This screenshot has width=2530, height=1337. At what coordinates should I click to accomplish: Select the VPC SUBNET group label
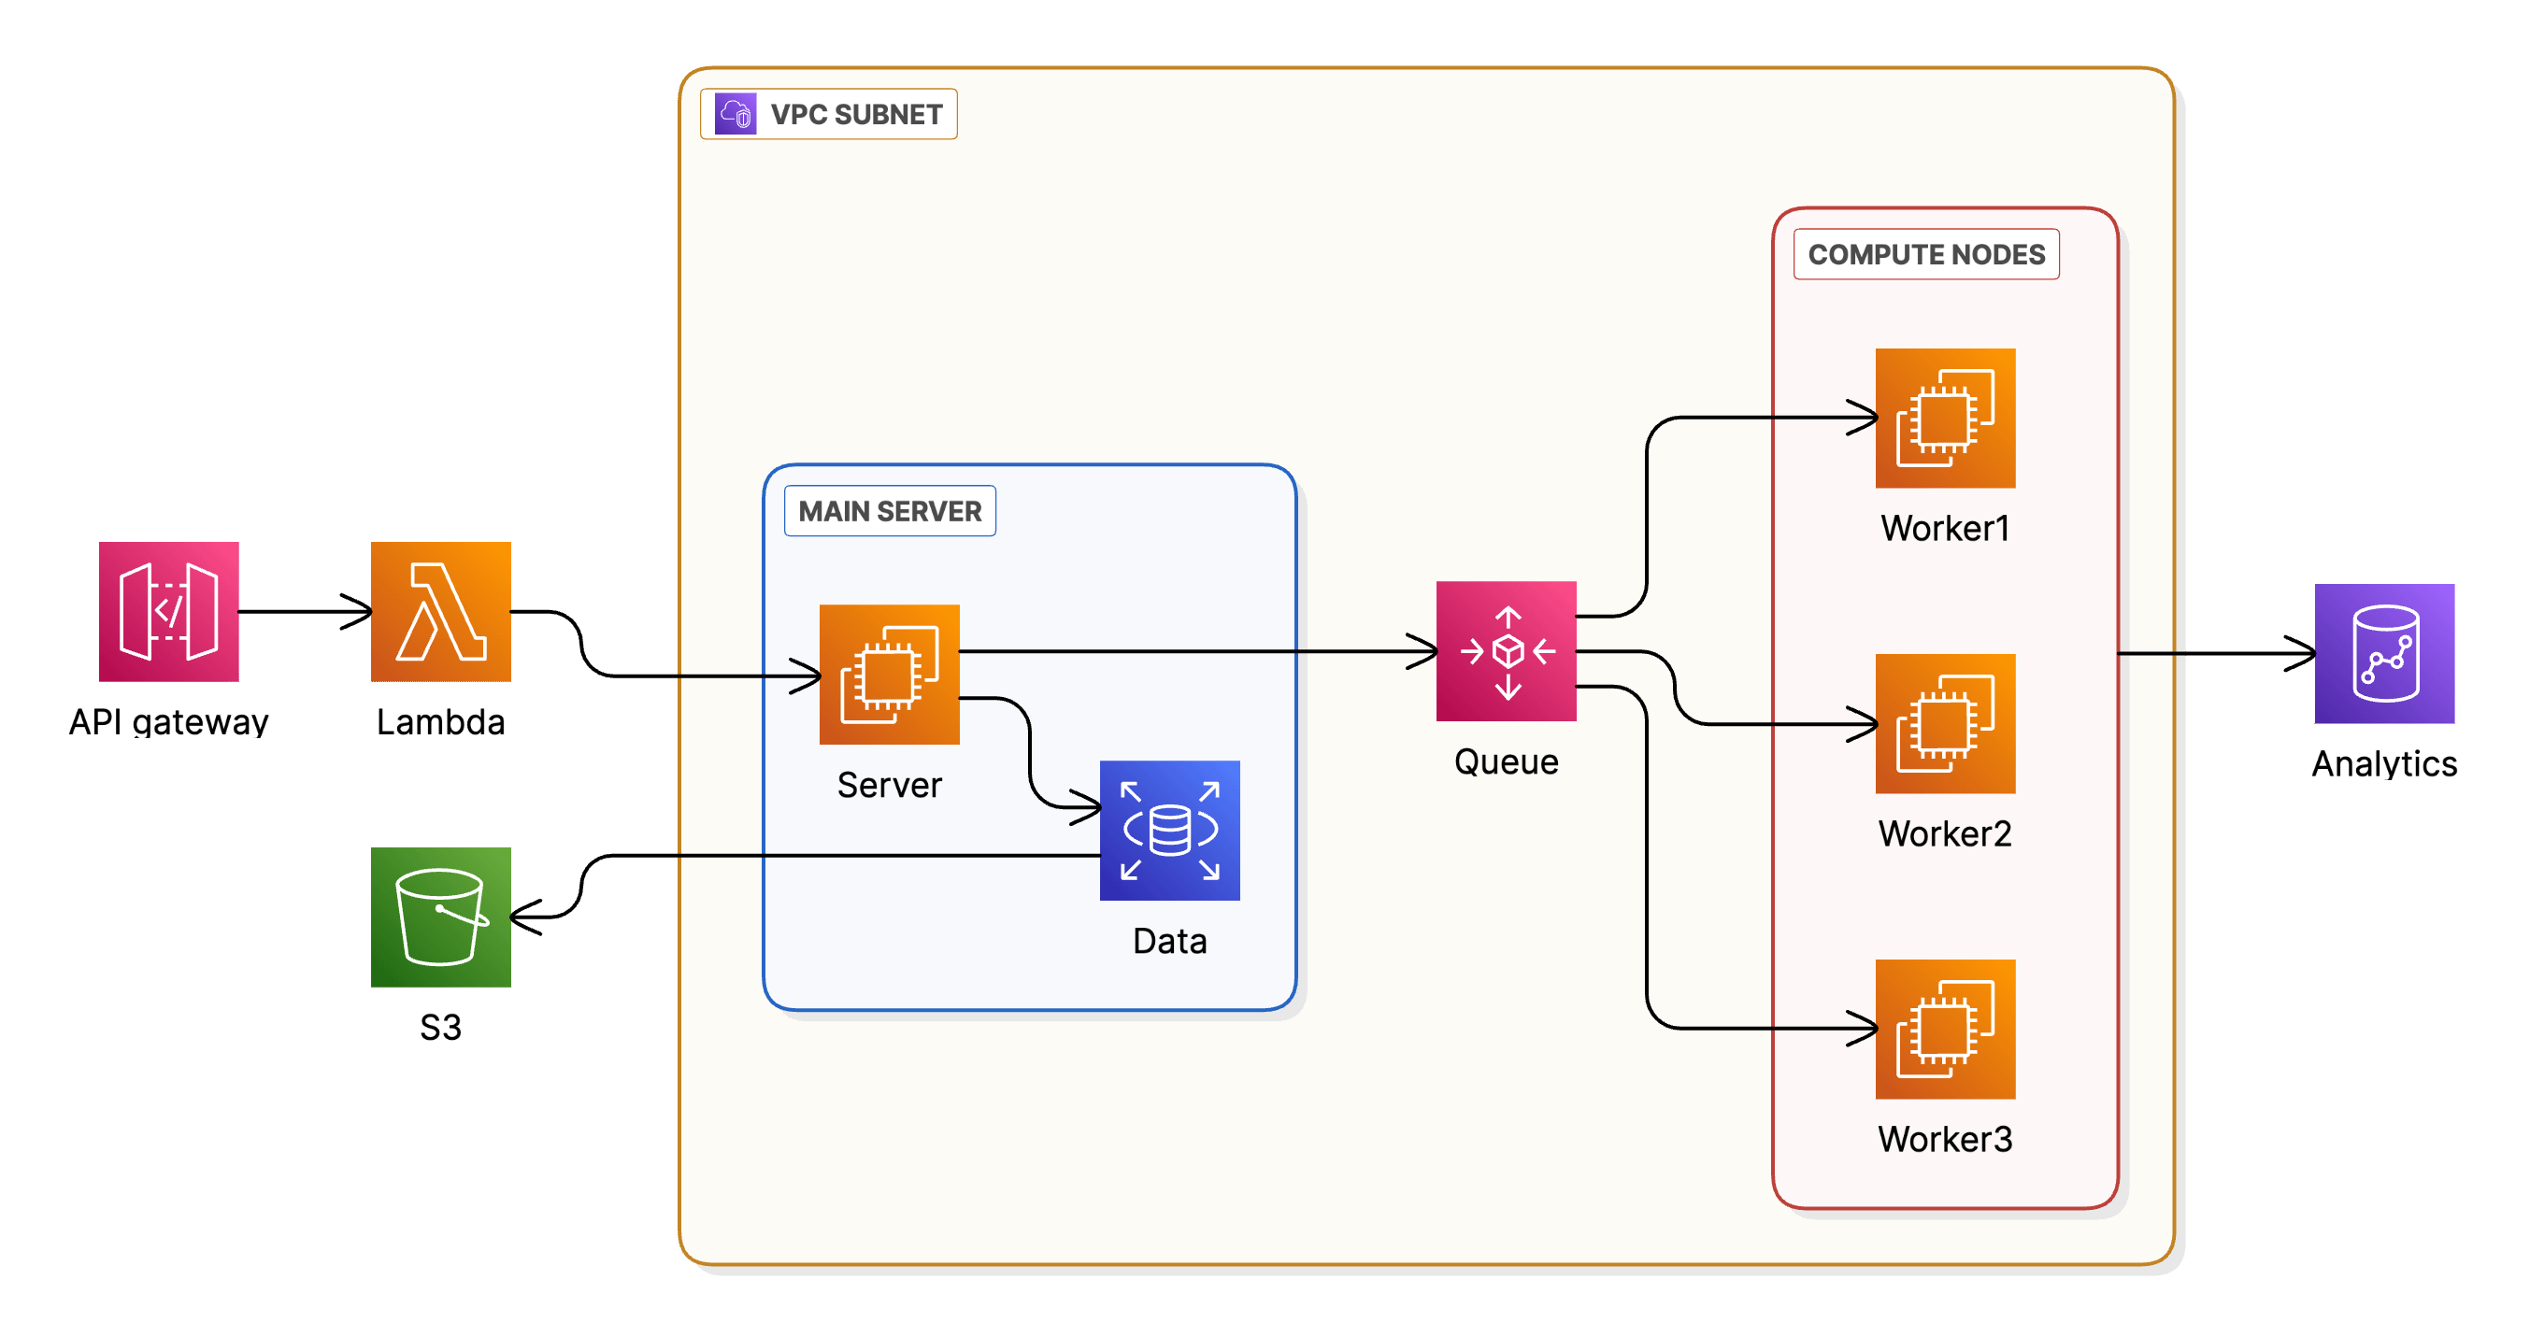tap(829, 114)
